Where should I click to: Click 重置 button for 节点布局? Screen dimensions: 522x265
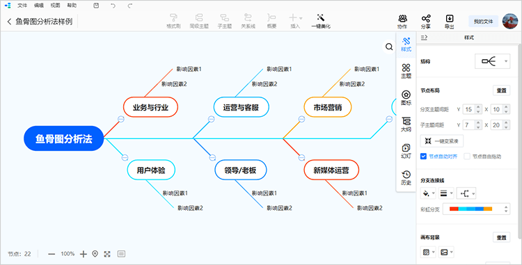(x=501, y=90)
